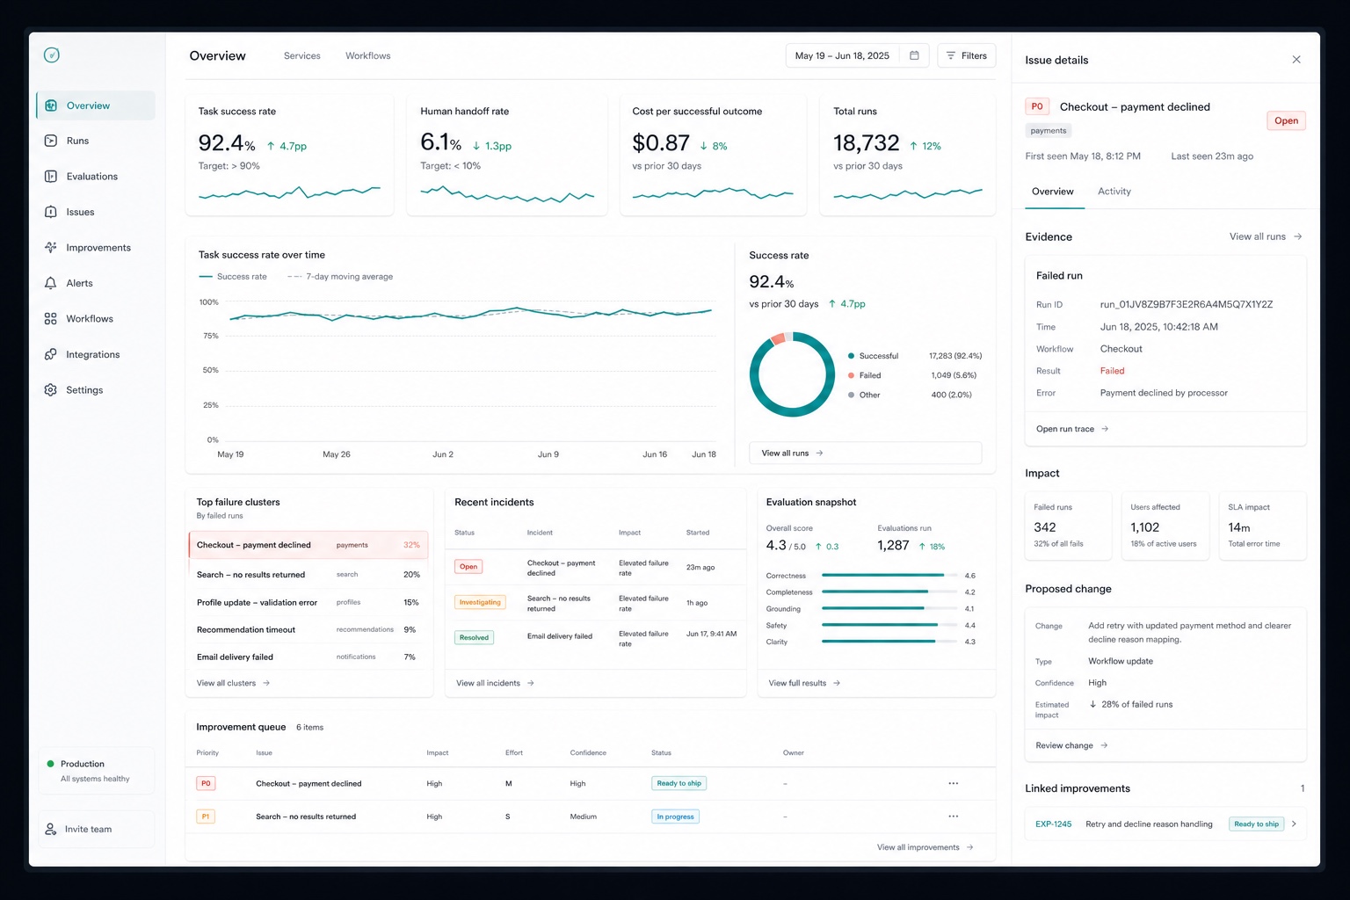
Task: Click the Filters funnel icon
Action: coord(950,55)
